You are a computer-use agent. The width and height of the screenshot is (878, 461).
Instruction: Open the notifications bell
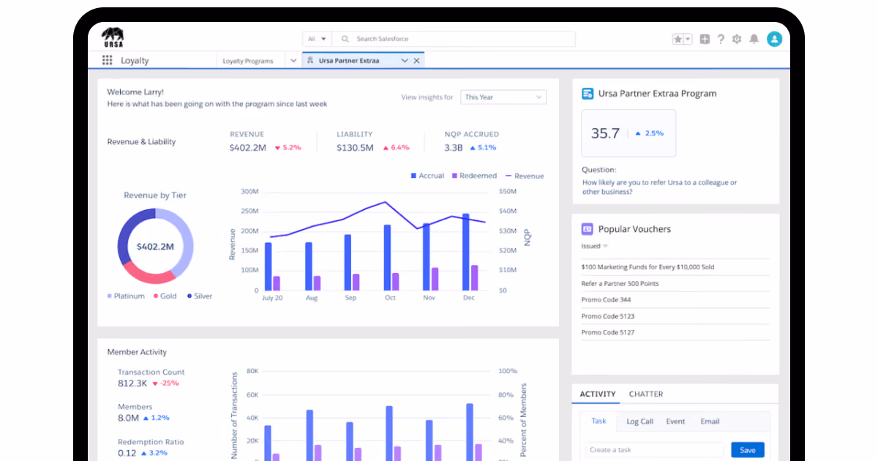754,40
